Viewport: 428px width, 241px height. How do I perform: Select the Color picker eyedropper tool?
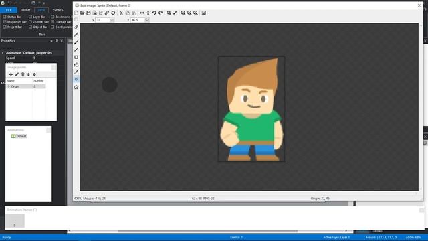click(76, 72)
